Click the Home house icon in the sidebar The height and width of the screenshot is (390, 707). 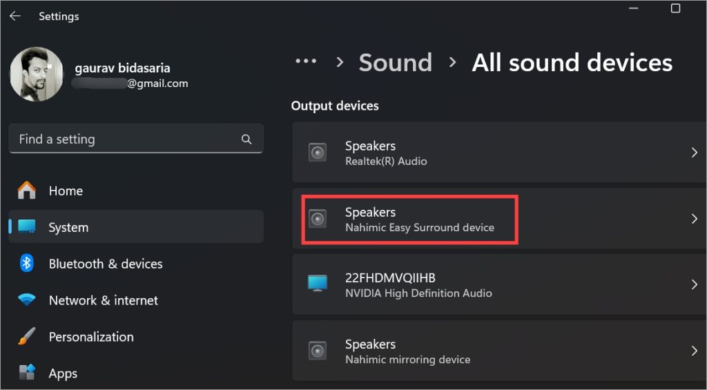coord(27,191)
